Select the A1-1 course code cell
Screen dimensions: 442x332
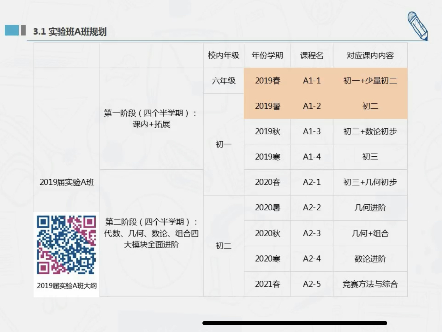pyautogui.click(x=311, y=81)
